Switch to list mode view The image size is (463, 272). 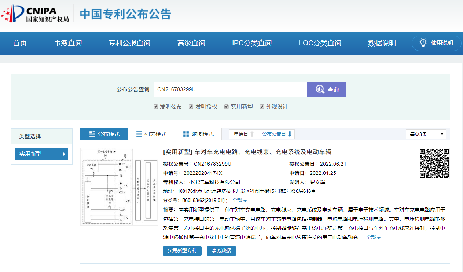click(x=151, y=134)
